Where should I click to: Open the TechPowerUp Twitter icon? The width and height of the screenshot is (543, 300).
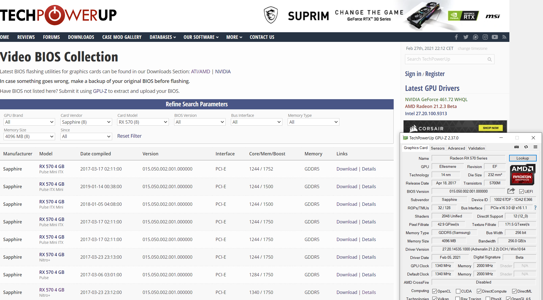466,37
